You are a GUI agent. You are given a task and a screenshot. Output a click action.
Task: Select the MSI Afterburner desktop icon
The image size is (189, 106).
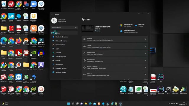[26, 79]
